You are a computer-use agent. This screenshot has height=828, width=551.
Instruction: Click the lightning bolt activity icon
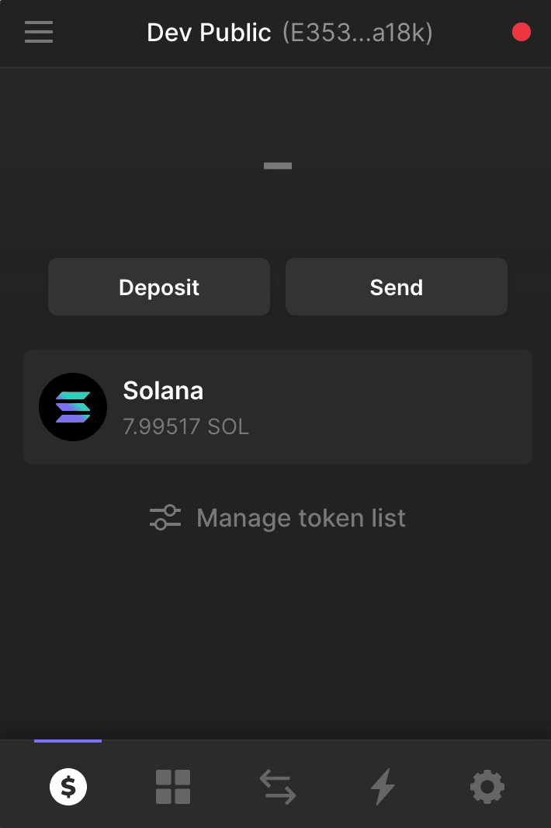[x=382, y=786]
